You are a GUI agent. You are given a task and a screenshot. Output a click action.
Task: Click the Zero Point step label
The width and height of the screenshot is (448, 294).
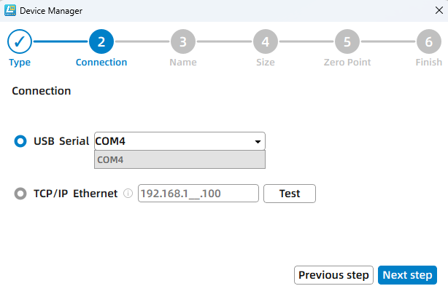(347, 63)
